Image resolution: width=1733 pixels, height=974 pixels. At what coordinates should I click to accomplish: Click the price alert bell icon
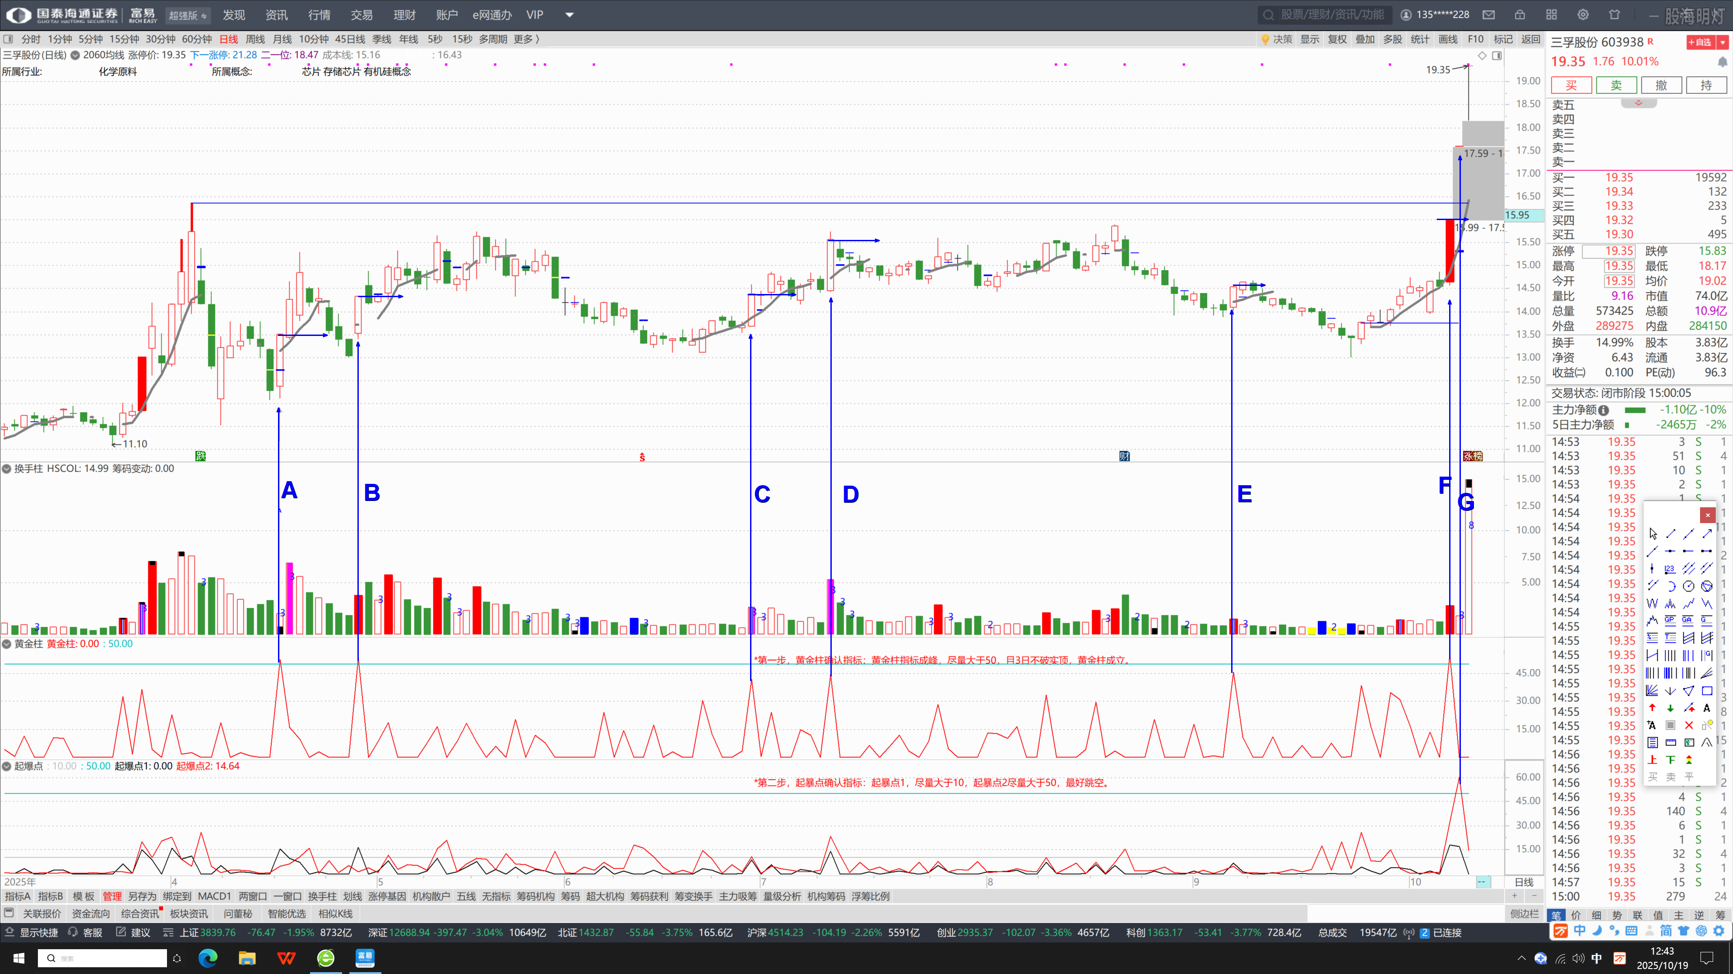point(1722,62)
